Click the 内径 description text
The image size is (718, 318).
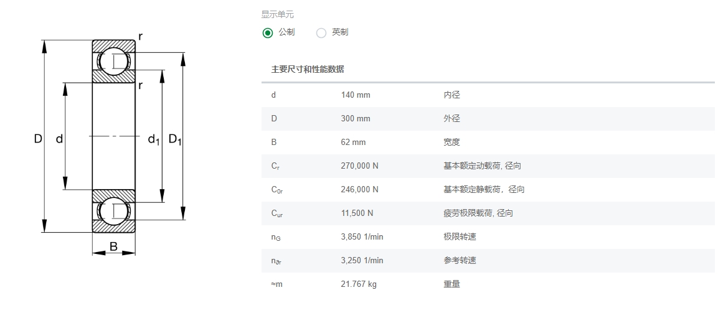[451, 95]
